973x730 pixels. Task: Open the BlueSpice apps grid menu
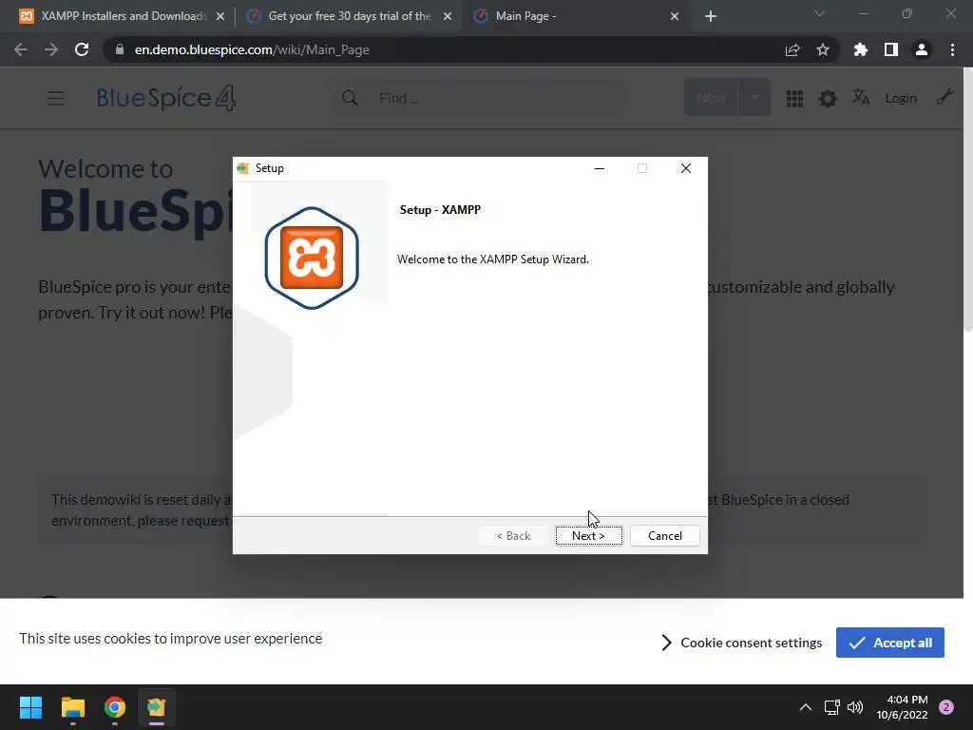(795, 98)
